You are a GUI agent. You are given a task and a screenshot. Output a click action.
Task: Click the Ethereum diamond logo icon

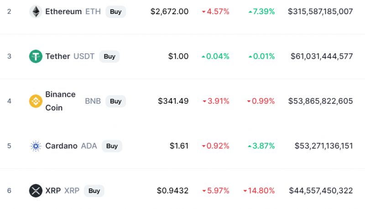36,11
